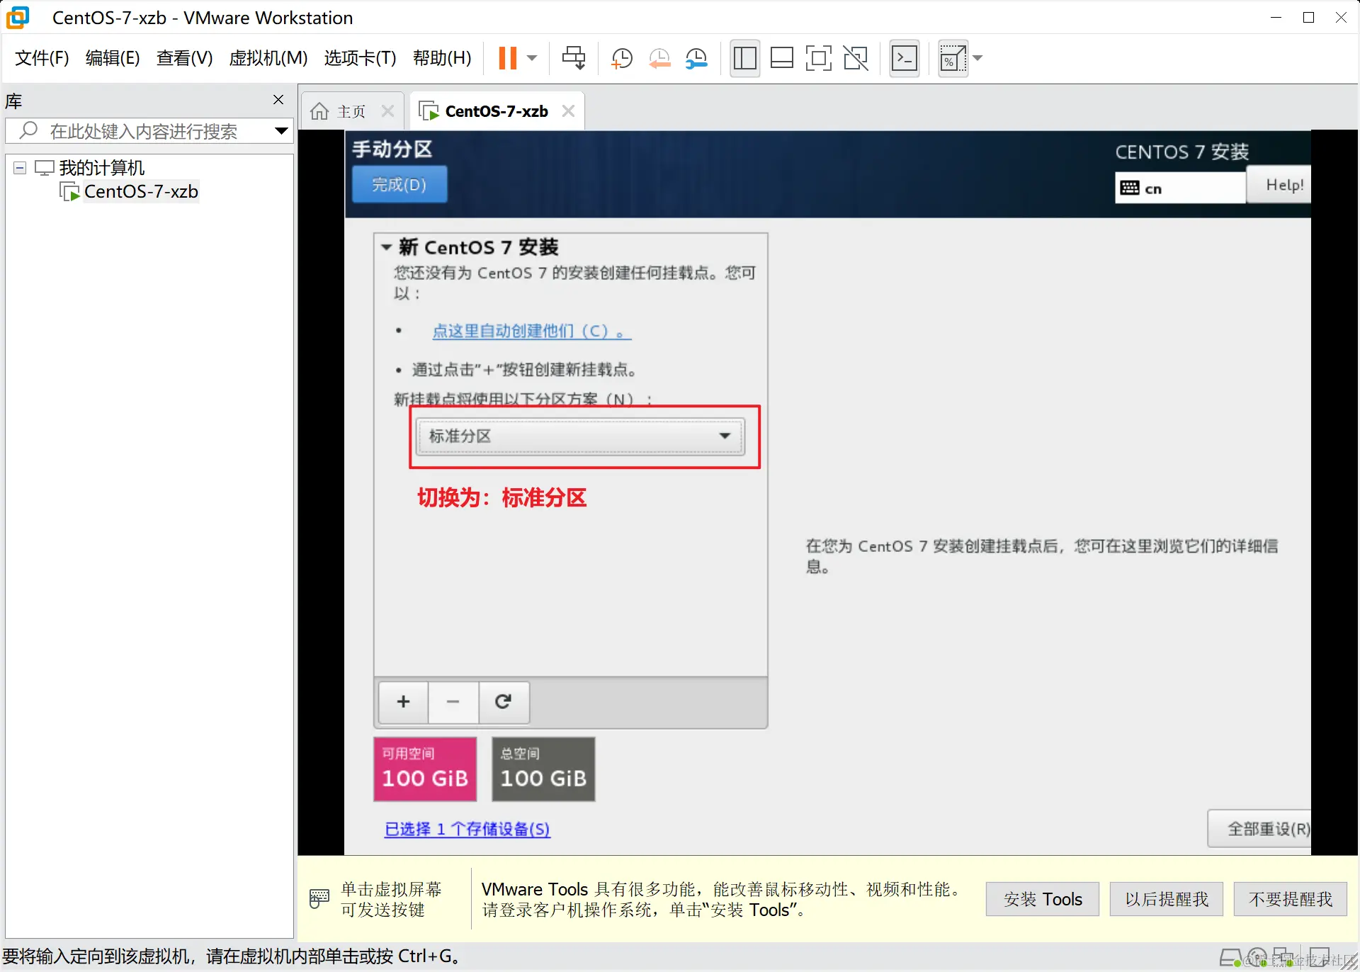This screenshot has height=972, width=1360.
Task: Open the 标准分区 partition scheme dropdown
Action: [579, 436]
